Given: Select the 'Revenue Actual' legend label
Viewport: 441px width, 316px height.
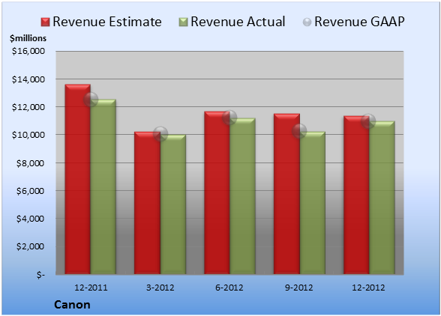Looking at the screenshot, I should (x=238, y=22).
